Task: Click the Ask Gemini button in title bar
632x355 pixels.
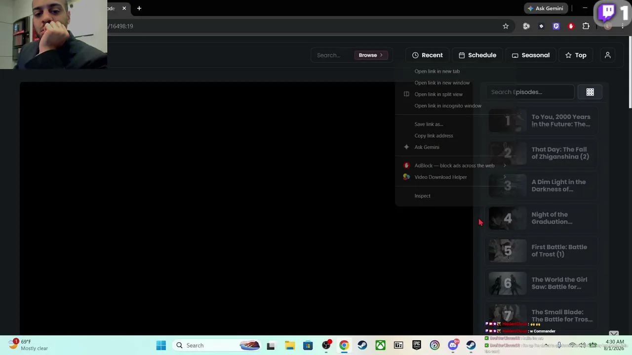Action: pyautogui.click(x=546, y=8)
